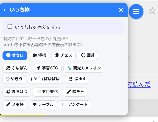Choose the 五目並べ board chip
The width and height of the screenshot is (158, 122).
[47, 92]
